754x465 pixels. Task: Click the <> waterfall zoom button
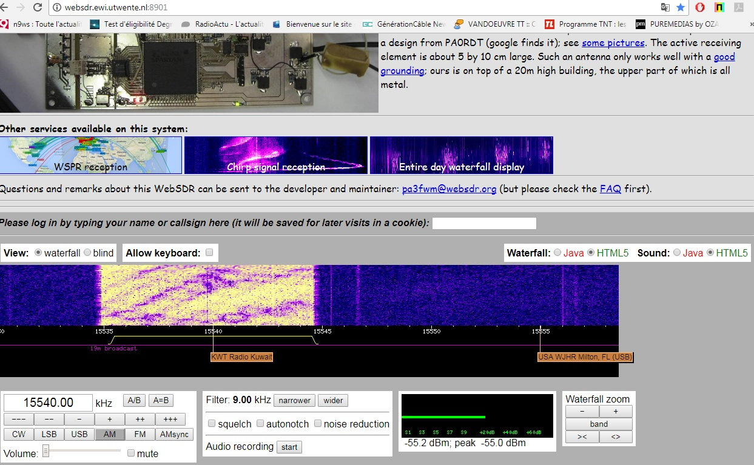[x=616, y=437]
